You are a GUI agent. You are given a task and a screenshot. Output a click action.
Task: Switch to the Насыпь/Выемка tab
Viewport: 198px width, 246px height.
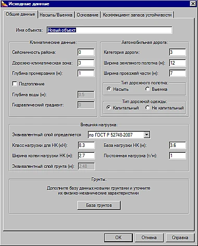[56, 15]
